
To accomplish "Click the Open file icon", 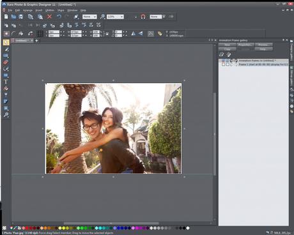I will point(13,17).
